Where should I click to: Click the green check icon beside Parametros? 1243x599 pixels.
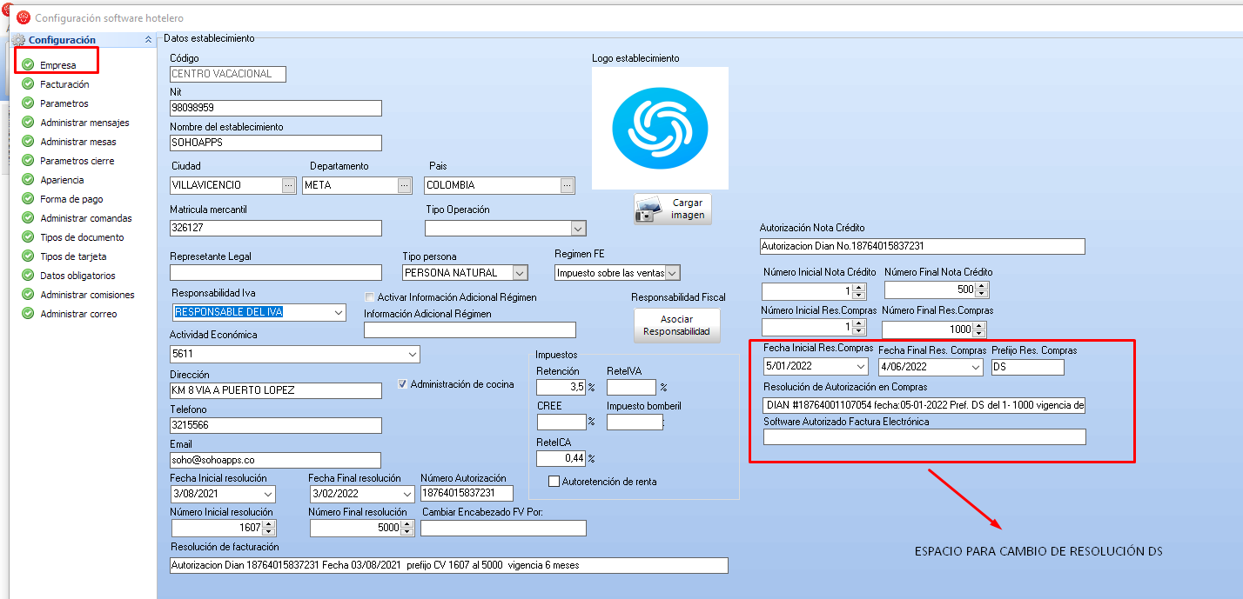[x=28, y=103]
